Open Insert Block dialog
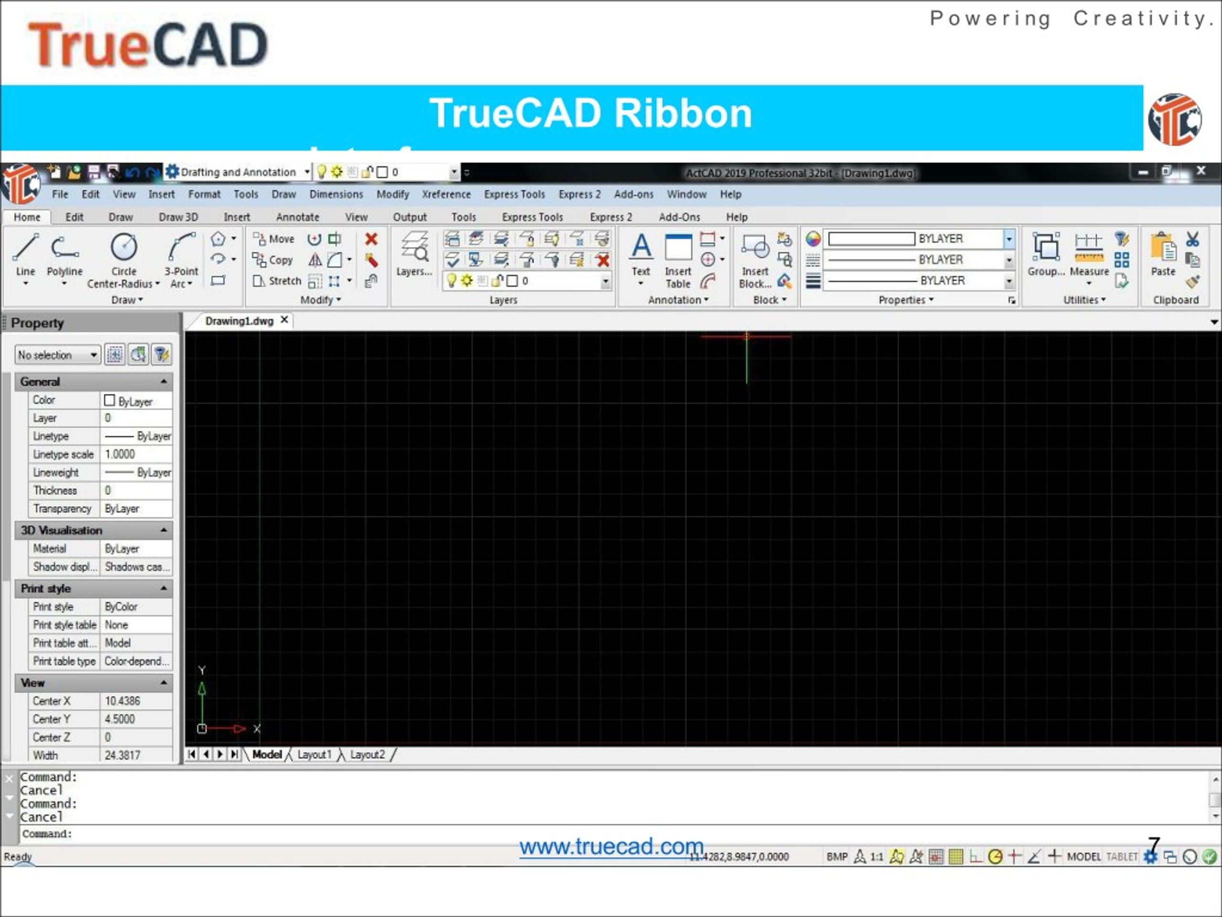 tap(755, 260)
